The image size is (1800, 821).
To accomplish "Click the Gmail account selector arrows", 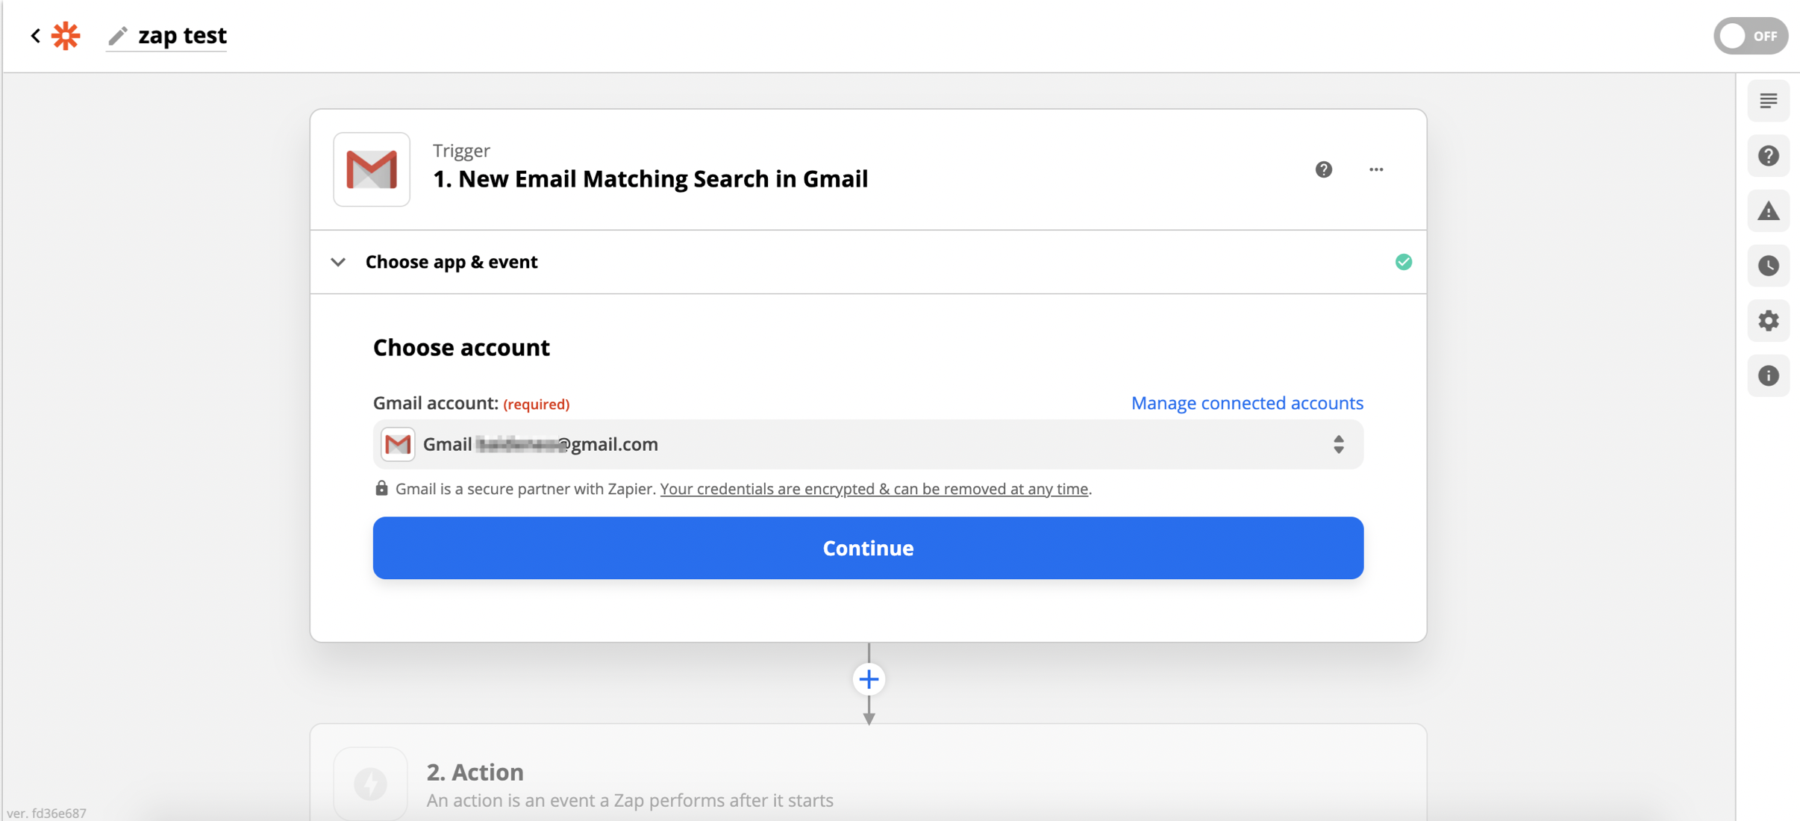I will (x=1338, y=445).
